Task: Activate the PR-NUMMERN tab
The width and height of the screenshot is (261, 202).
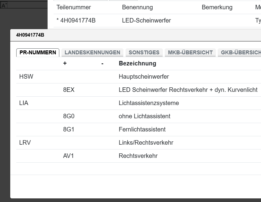Action: point(37,52)
